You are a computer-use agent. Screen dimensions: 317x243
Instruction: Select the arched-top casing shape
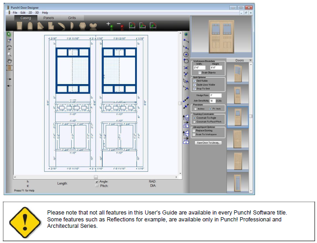click(30, 26)
